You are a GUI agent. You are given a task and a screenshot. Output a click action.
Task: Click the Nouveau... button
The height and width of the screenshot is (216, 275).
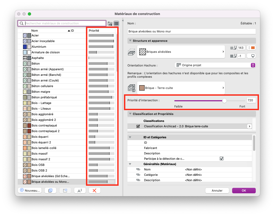30,190
